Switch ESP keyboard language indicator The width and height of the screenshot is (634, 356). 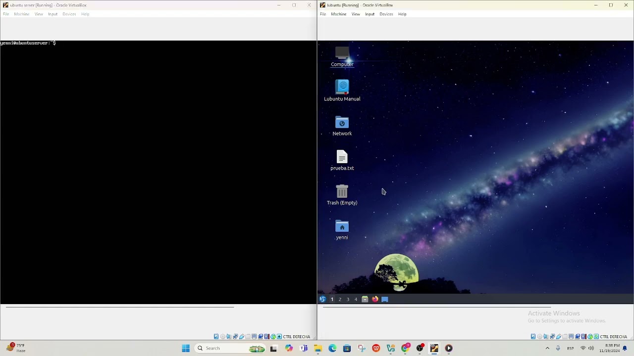click(571, 348)
